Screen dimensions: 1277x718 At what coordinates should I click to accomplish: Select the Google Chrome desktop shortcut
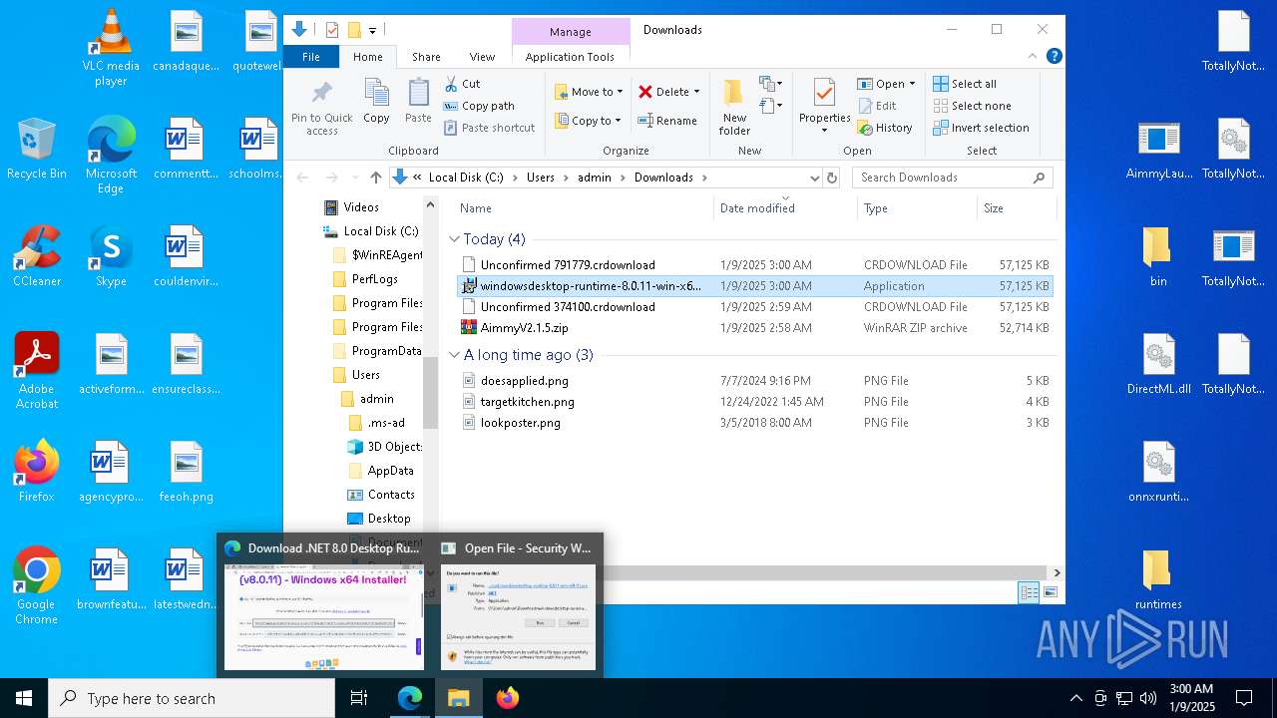36,586
